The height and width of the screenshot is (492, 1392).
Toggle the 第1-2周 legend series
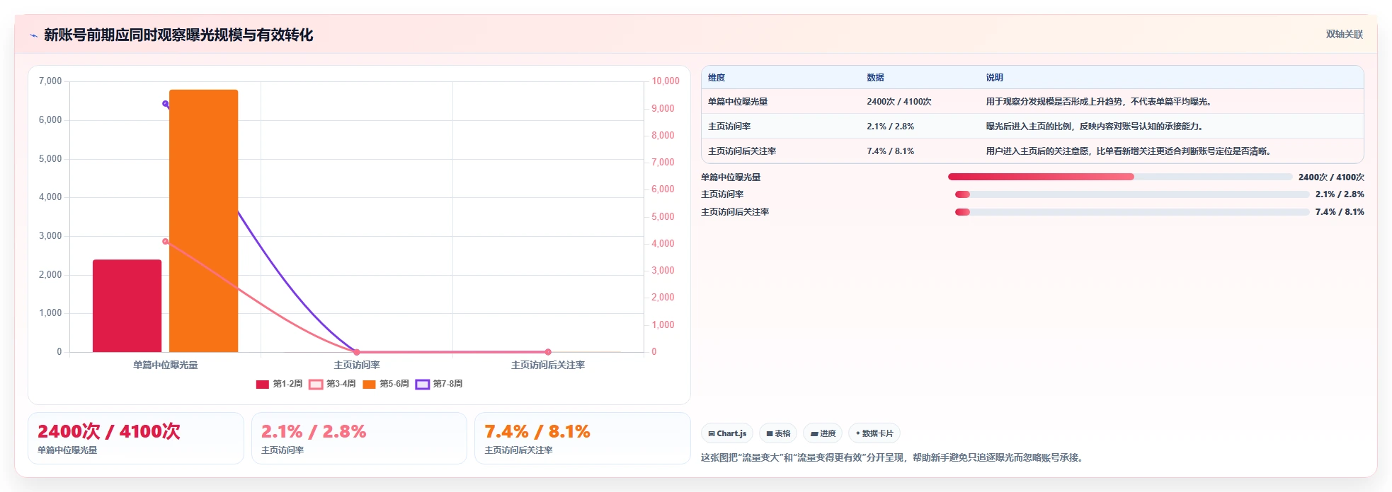click(x=279, y=384)
